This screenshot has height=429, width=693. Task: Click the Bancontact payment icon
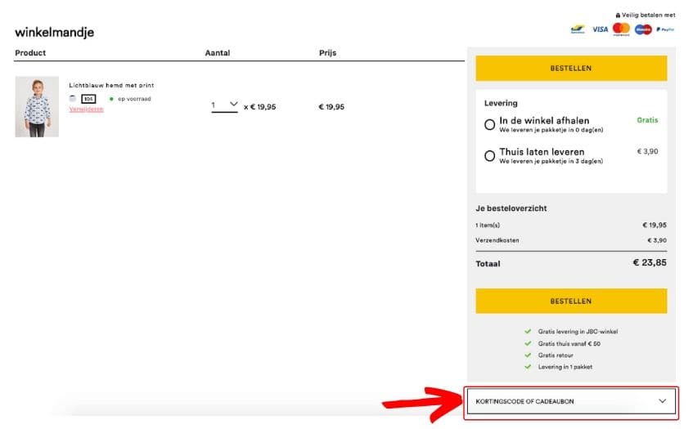point(578,29)
